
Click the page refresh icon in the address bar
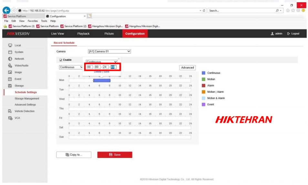pos(204,11)
